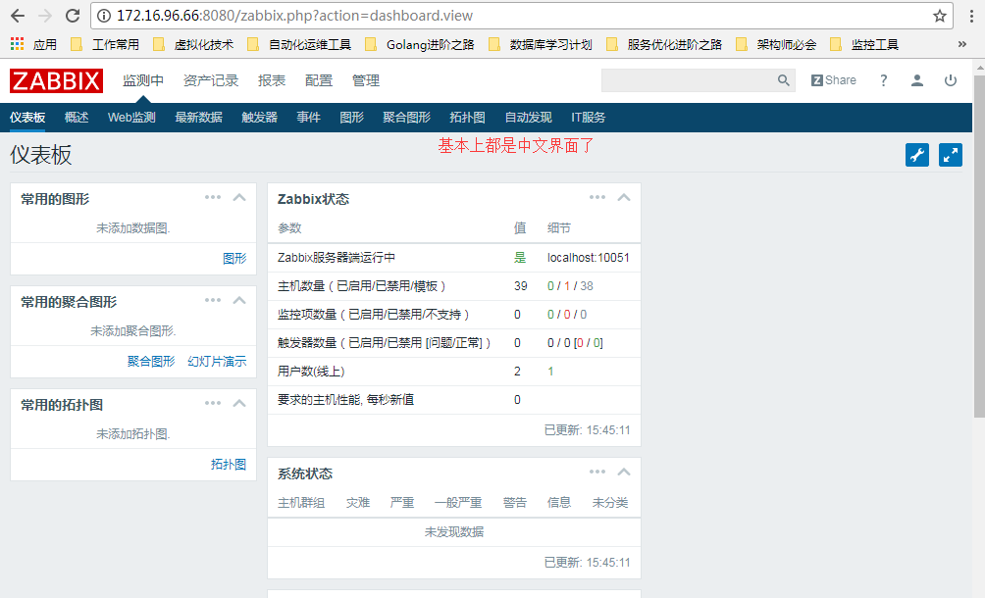Enter fullscreen mode with the expand icon
The image size is (985, 598).
[951, 155]
